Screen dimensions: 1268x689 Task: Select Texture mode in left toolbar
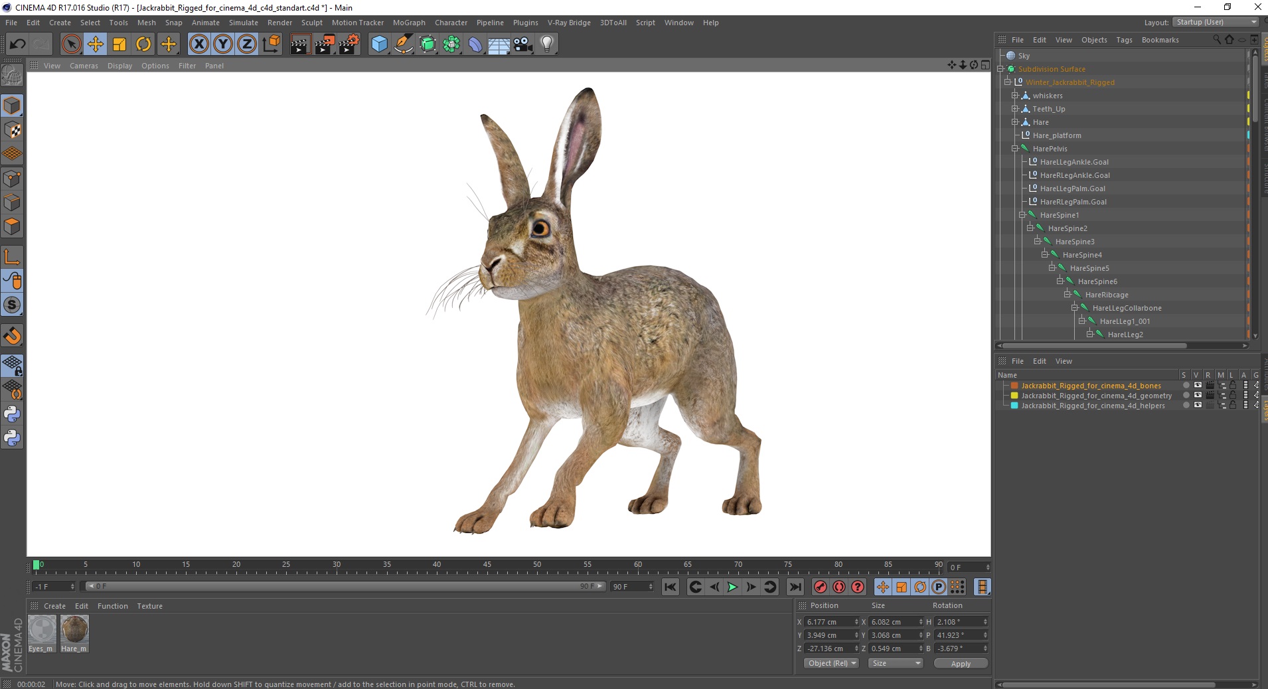(12, 130)
